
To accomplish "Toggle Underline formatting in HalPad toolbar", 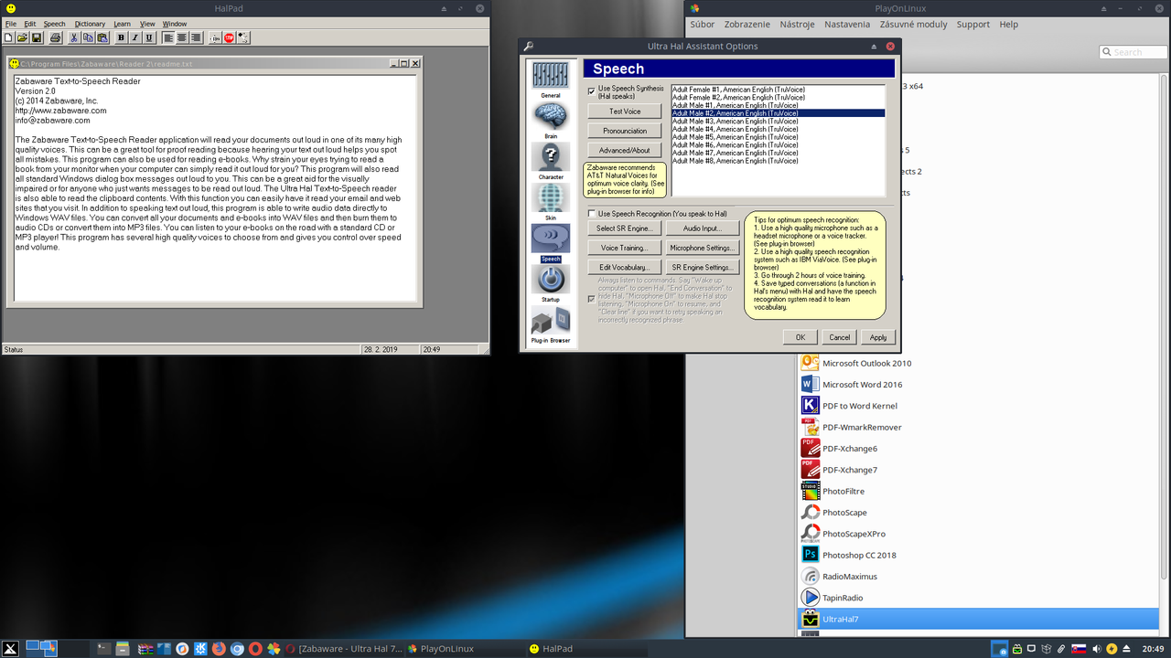I will 149,37.
